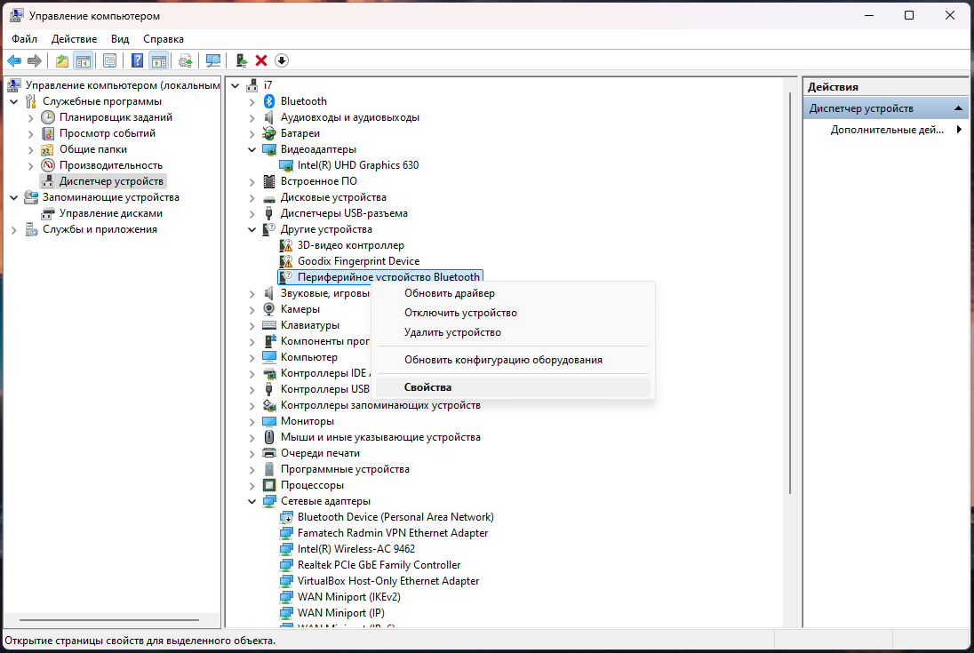
Task: Toggle the Show/Hide Action Pane toolbar button
Action: tap(159, 60)
